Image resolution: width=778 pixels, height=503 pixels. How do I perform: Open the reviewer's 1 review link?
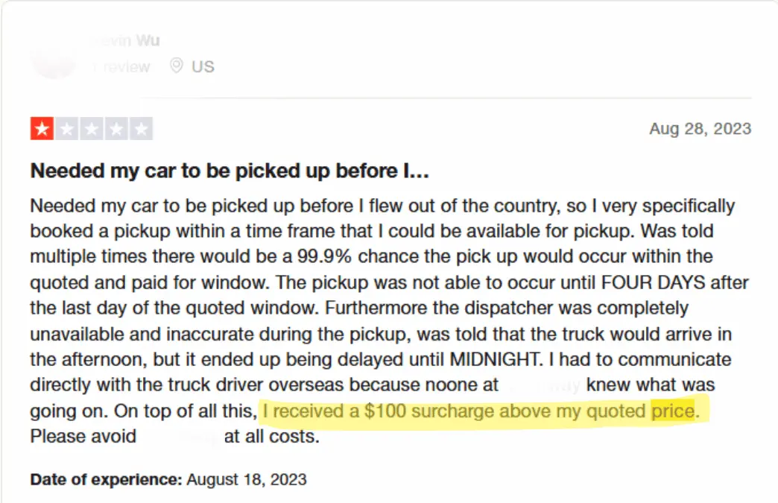click(121, 66)
